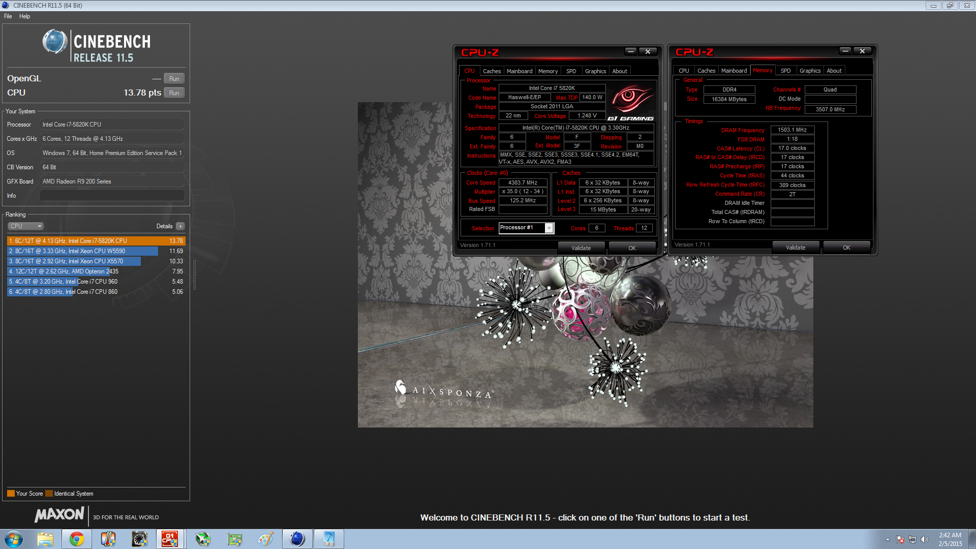
Task: Click the orange Your Score legend swatch
Action: [x=11, y=494]
